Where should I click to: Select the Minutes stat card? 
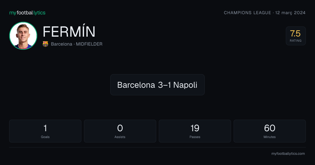pyautogui.click(x=270, y=131)
